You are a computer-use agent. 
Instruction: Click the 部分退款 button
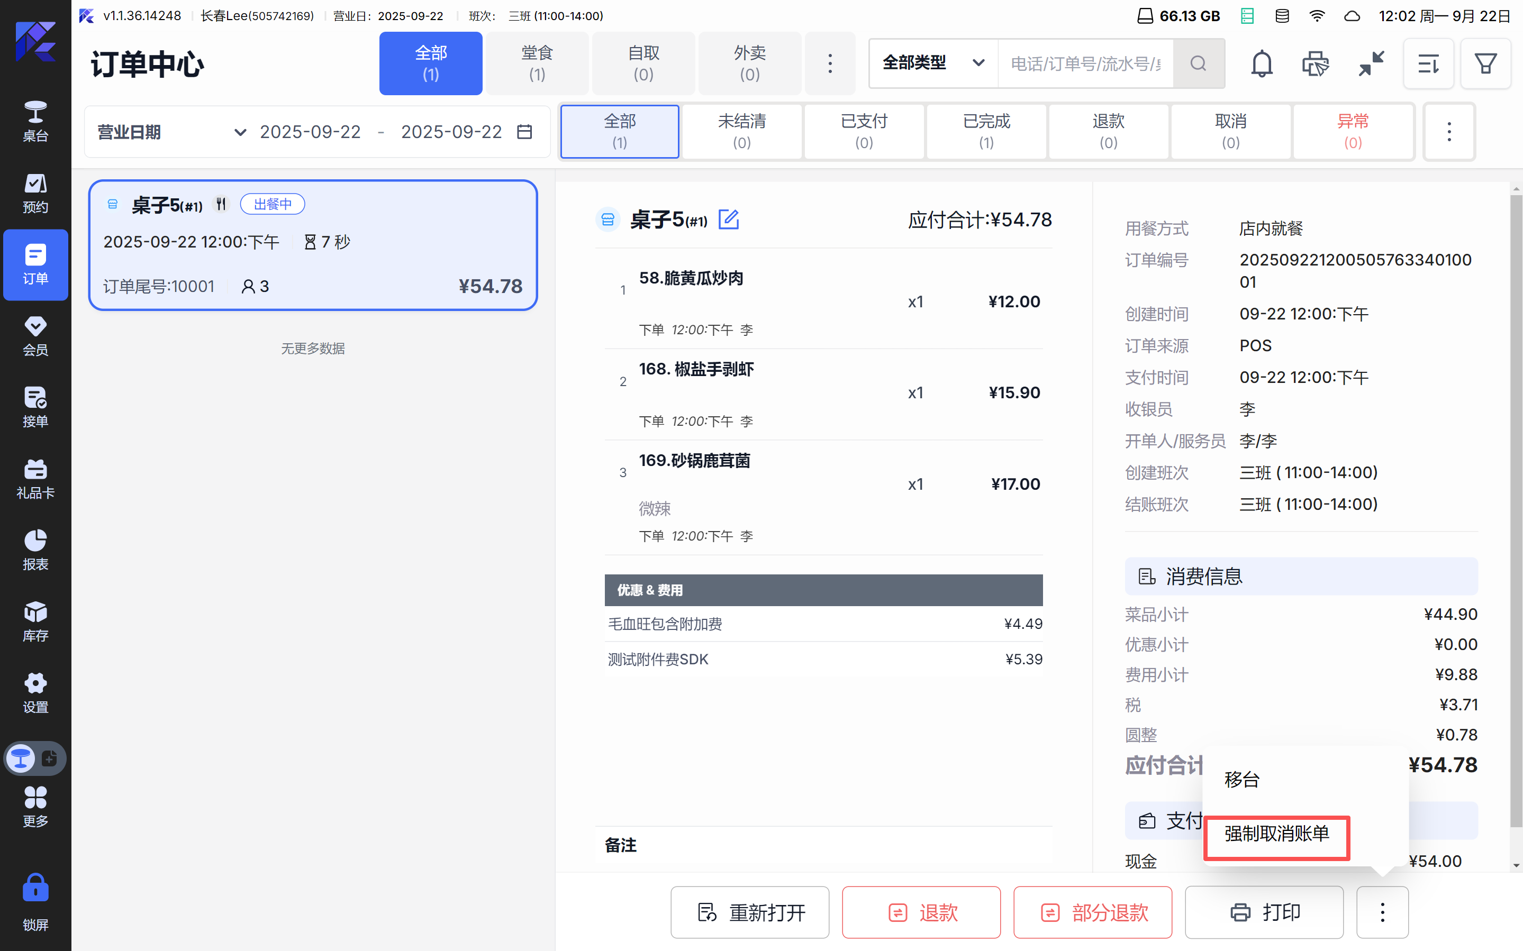(x=1093, y=912)
